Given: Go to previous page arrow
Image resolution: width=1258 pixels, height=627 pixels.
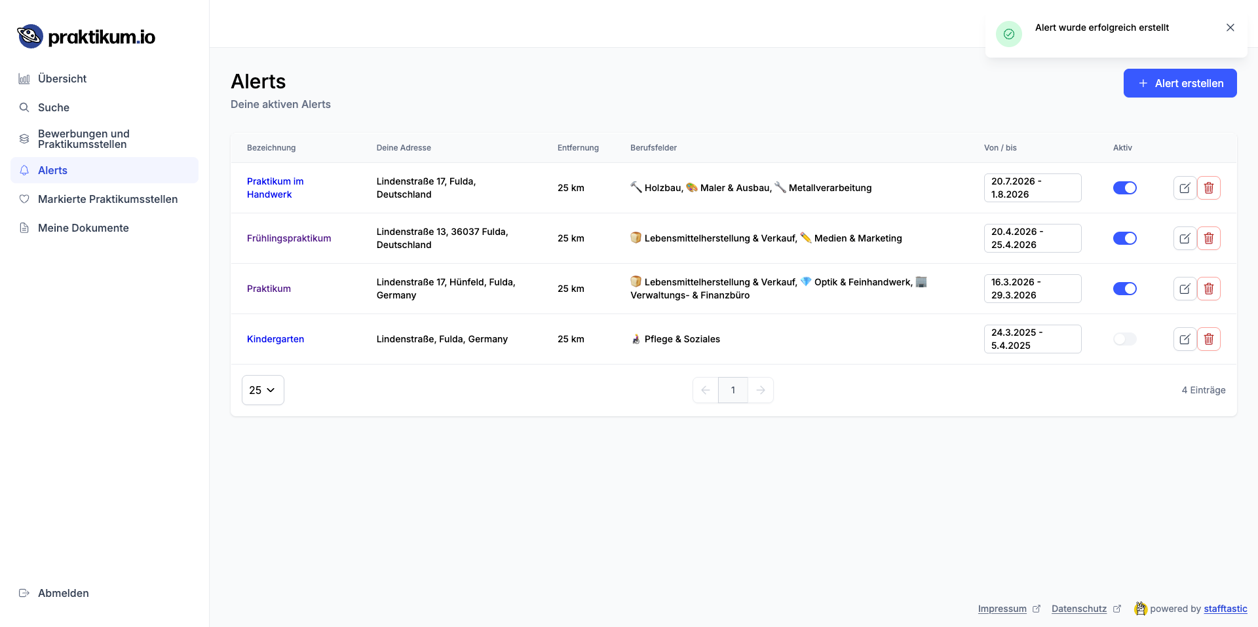Looking at the screenshot, I should (706, 390).
